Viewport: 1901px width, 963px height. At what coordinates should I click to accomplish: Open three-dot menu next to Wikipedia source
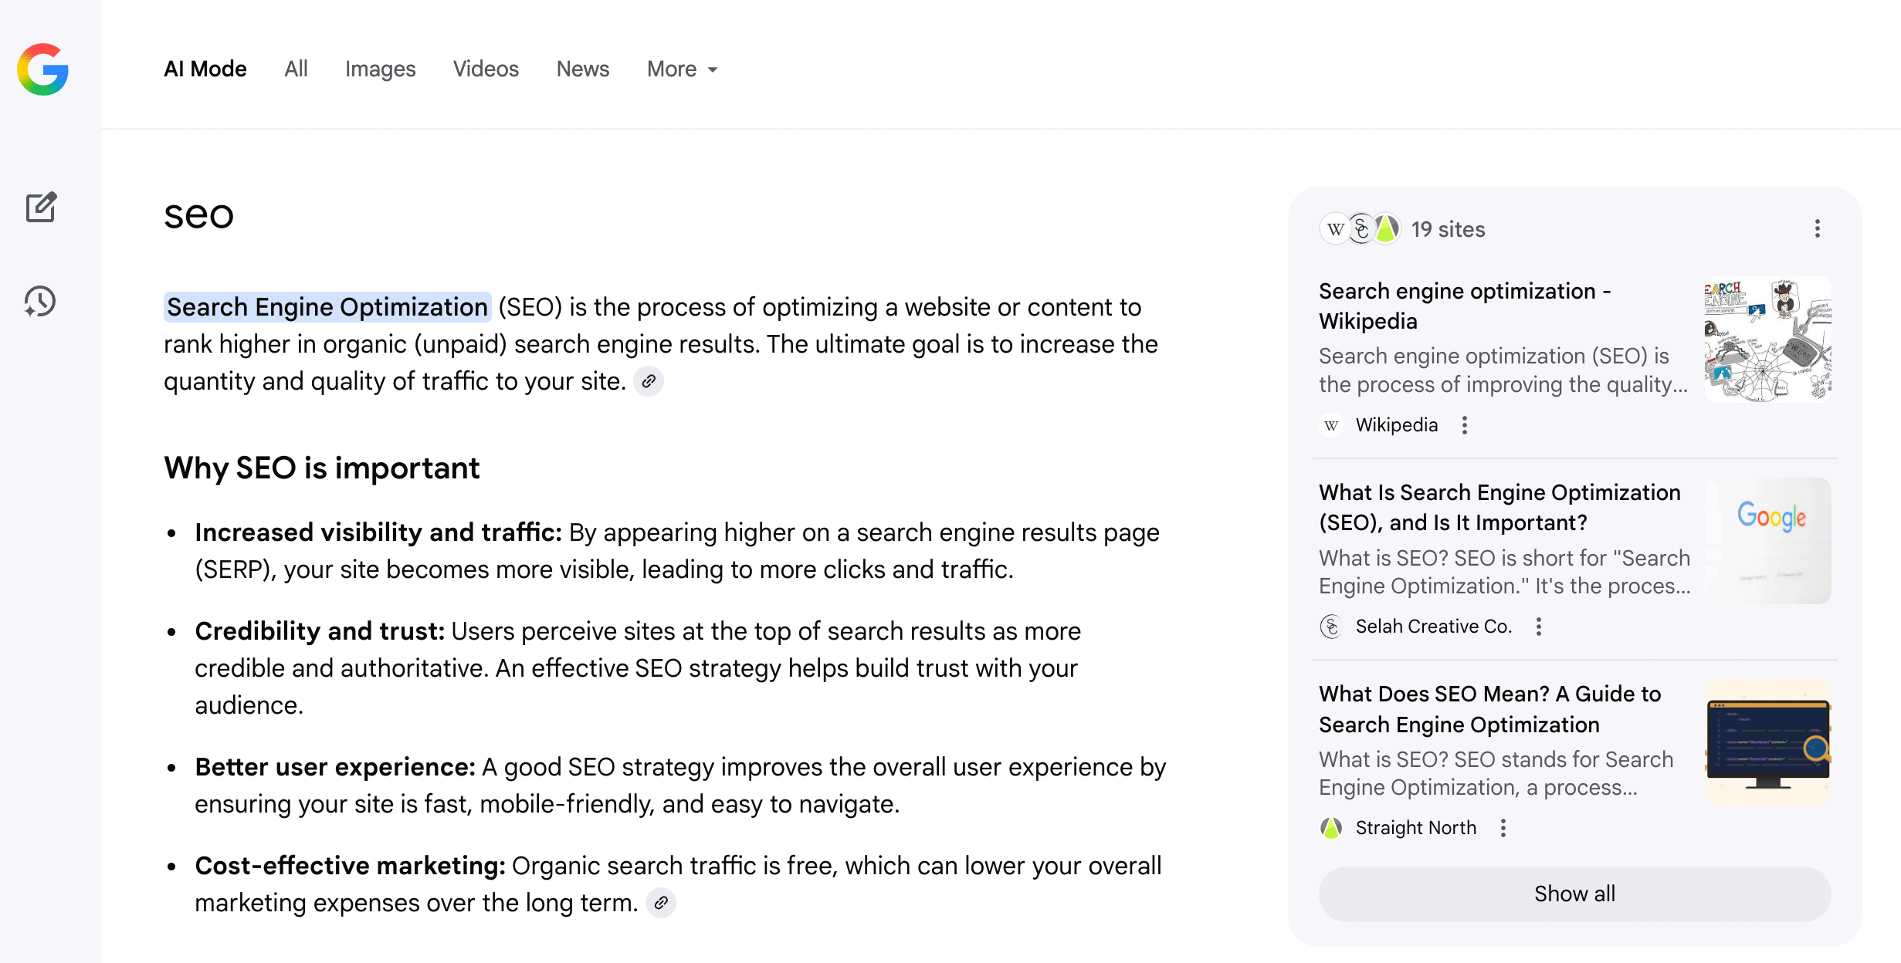(1465, 425)
